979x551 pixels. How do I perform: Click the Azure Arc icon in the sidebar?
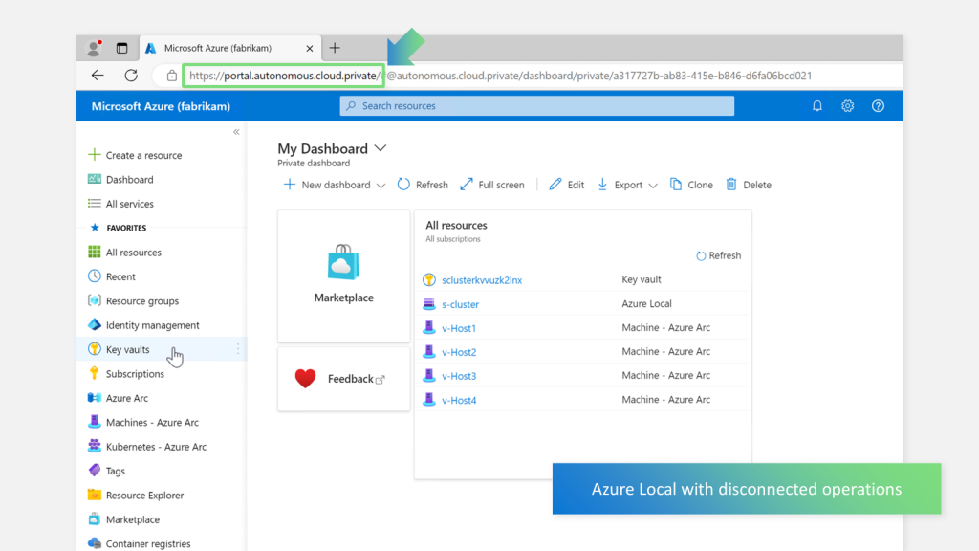[95, 398]
